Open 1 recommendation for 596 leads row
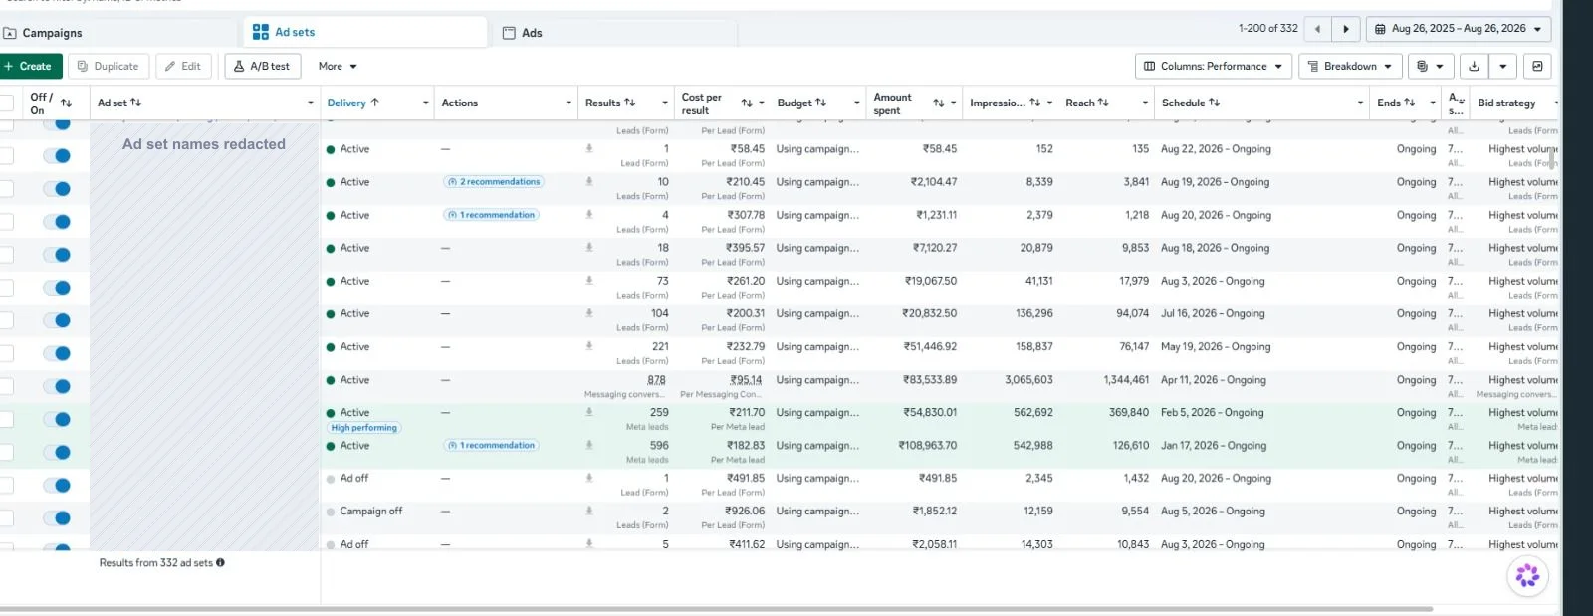The image size is (1593, 616). tap(492, 446)
